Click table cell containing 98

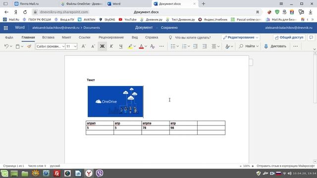183,128
